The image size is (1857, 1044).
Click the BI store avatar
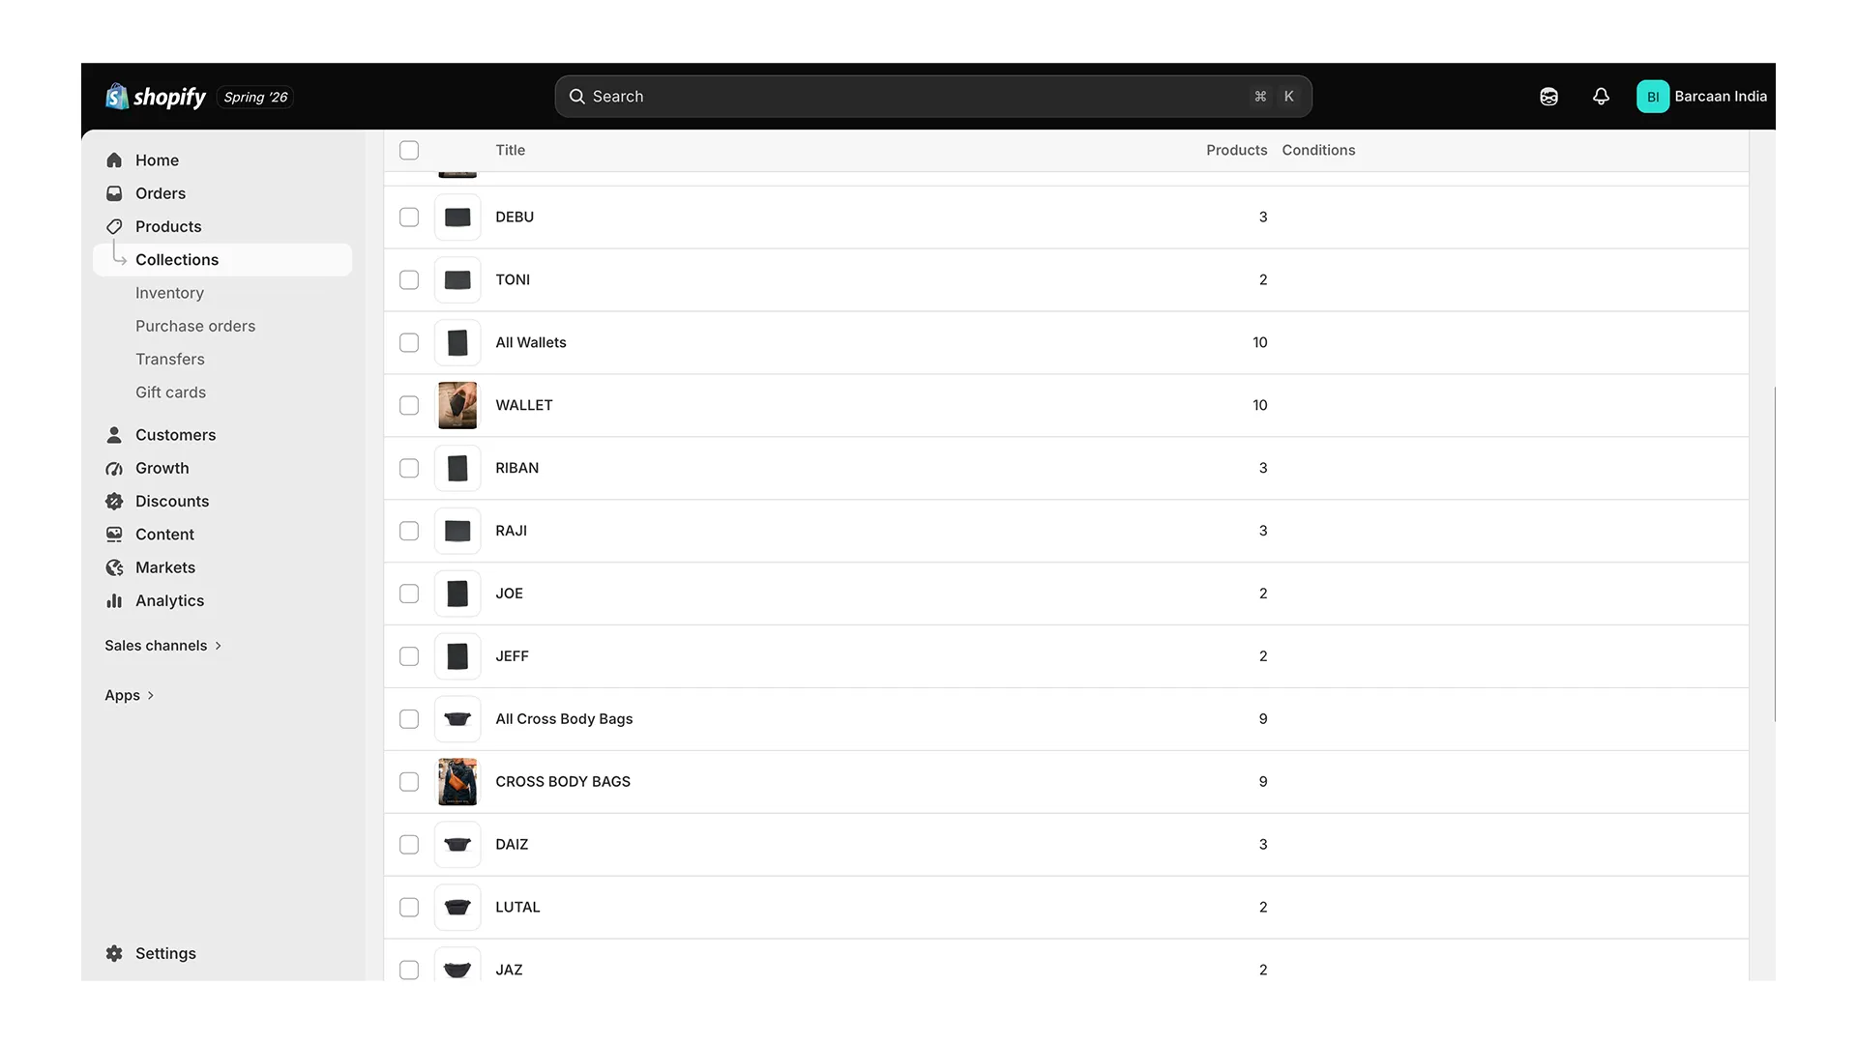(x=1653, y=97)
